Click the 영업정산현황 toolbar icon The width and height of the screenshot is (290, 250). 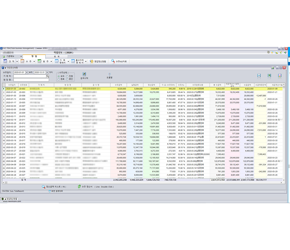[x=98, y=61]
